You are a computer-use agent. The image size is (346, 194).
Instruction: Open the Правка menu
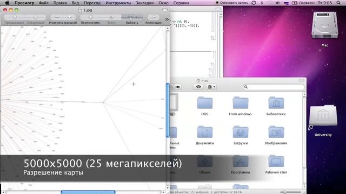pos(60,3)
